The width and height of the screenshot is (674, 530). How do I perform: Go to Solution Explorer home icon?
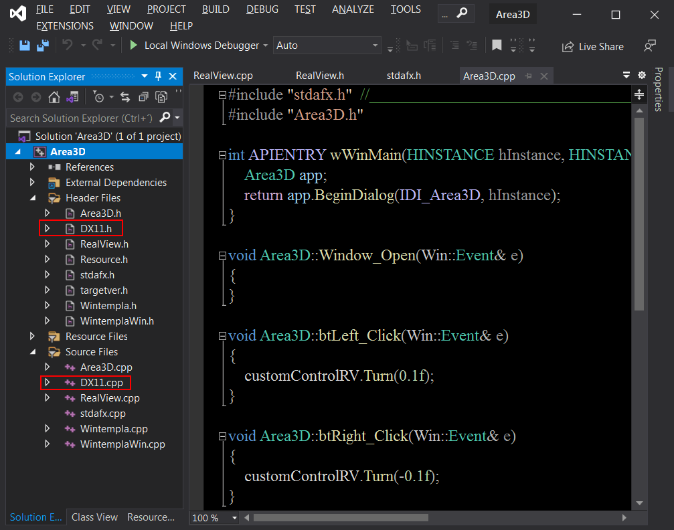coord(54,97)
